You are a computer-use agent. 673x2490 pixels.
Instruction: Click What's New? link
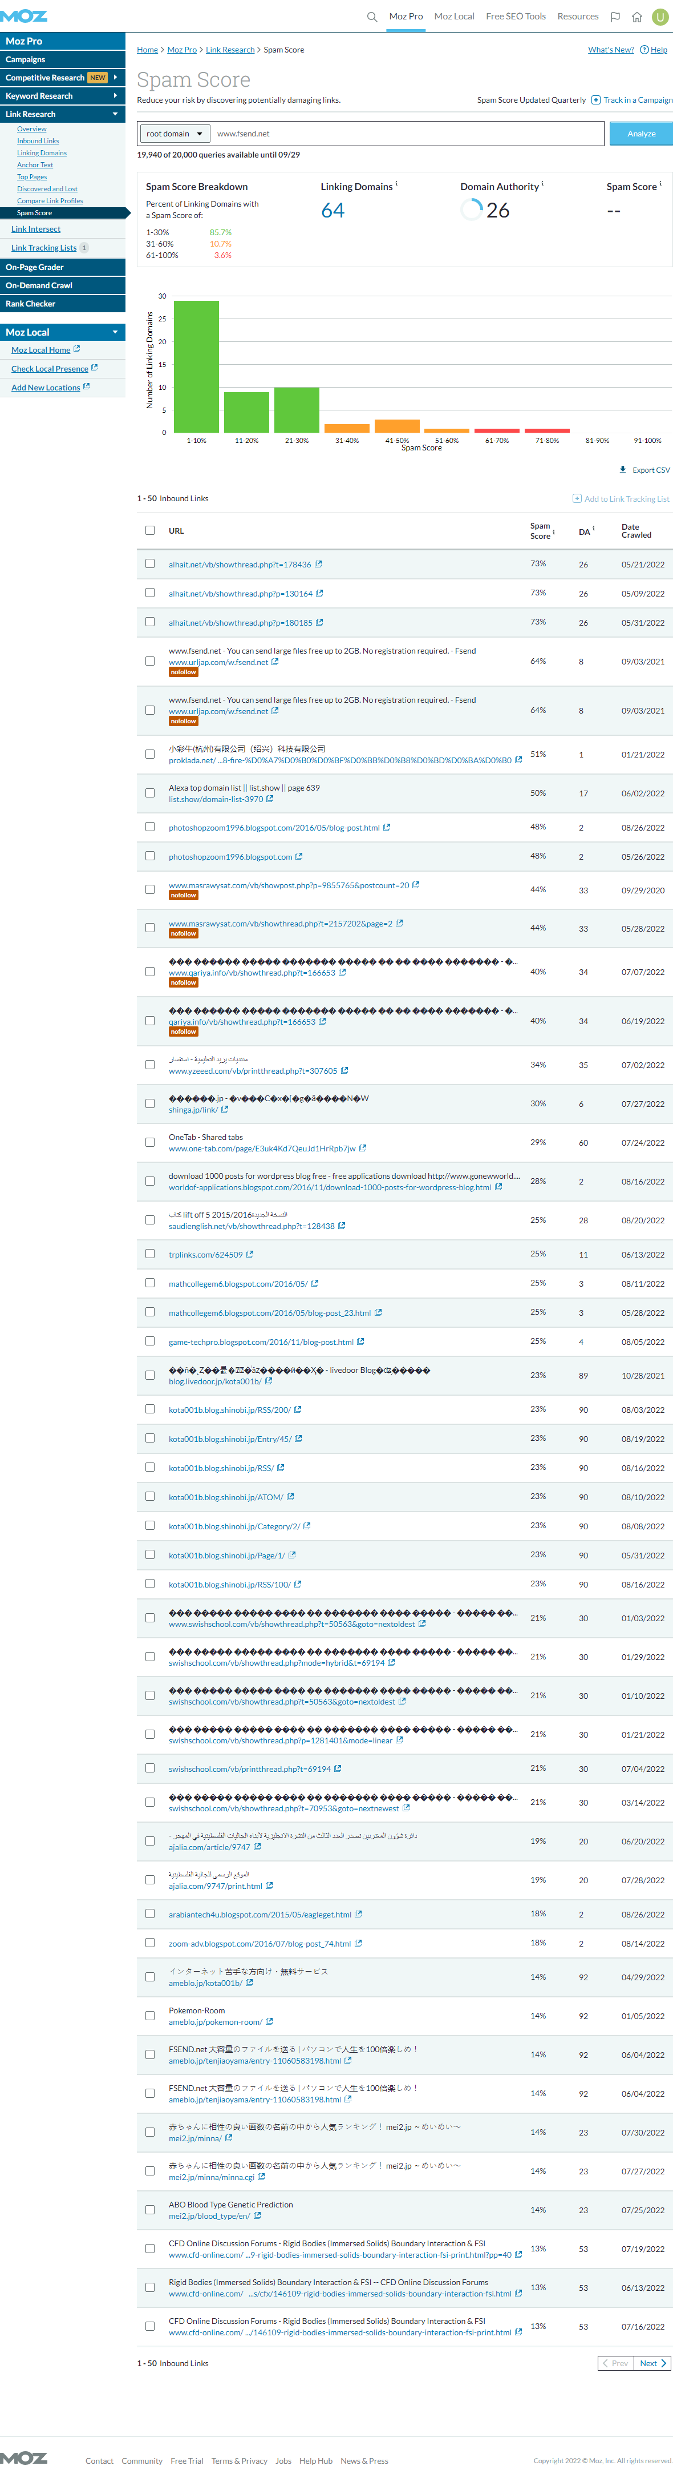(611, 49)
